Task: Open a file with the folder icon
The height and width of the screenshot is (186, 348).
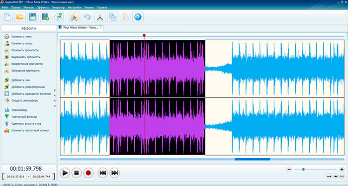Action: [20, 17]
